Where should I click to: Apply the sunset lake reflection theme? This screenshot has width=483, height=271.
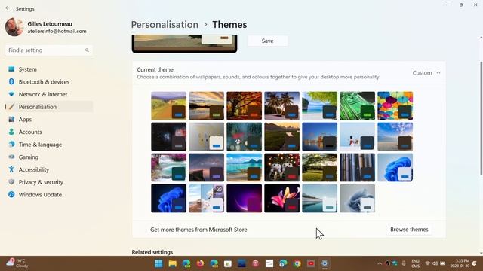pos(206,105)
